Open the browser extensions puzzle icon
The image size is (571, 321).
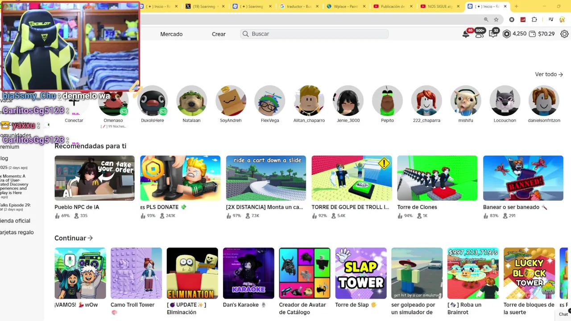[534, 20]
